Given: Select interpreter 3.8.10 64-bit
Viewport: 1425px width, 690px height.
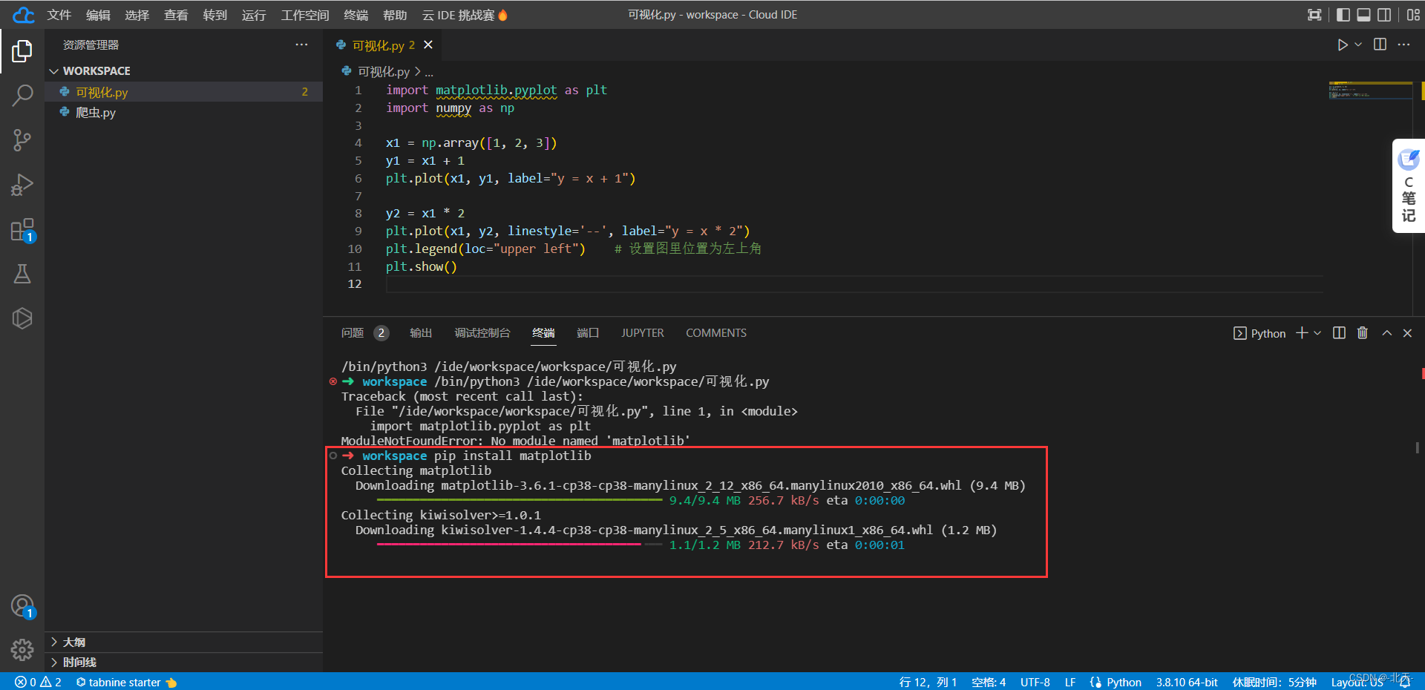Looking at the screenshot, I should (1187, 682).
